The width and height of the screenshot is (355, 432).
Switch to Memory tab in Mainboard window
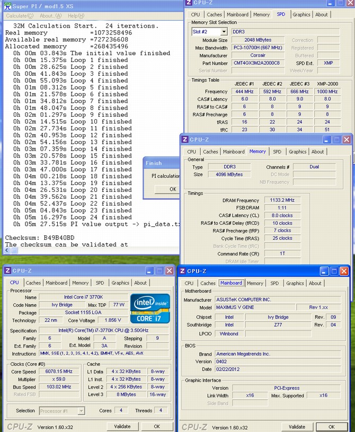(255, 284)
